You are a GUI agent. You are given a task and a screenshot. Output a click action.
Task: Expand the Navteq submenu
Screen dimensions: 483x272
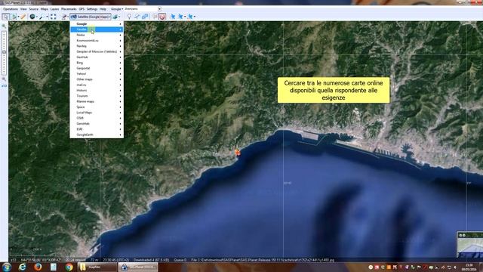tap(97, 46)
